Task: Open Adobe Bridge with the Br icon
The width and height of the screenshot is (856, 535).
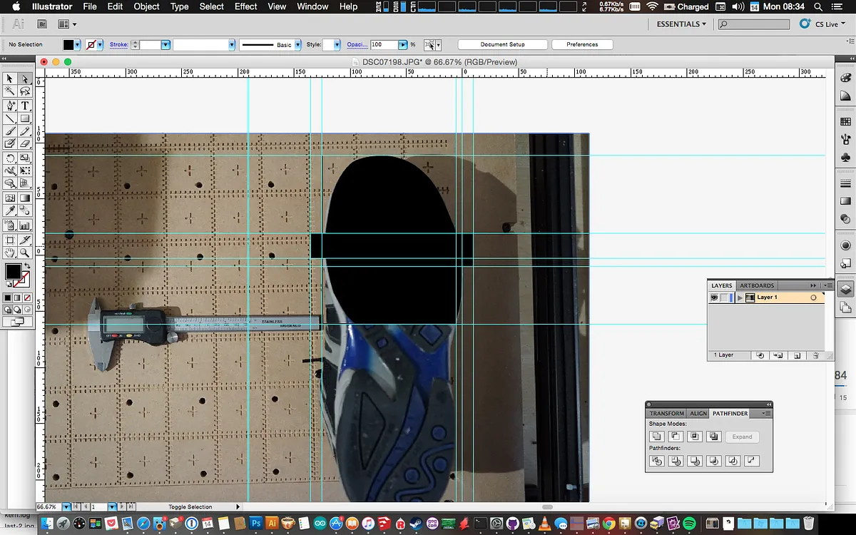Action: [x=42, y=24]
